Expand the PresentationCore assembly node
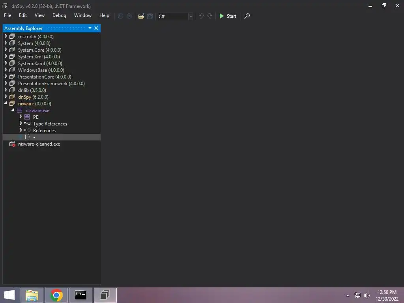The width and height of the screenshot is (404, 303). (6, 77)
